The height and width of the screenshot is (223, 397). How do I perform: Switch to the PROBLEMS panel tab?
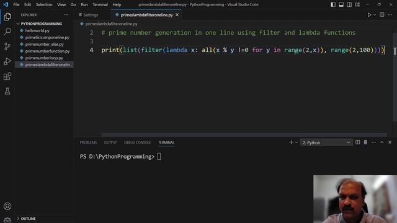tap(88, 142)
